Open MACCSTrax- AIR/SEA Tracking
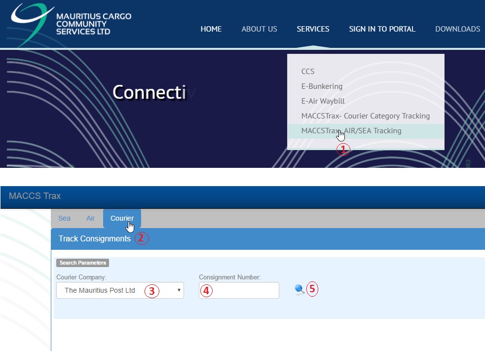 pyautogui.click(x=351, y=131)
